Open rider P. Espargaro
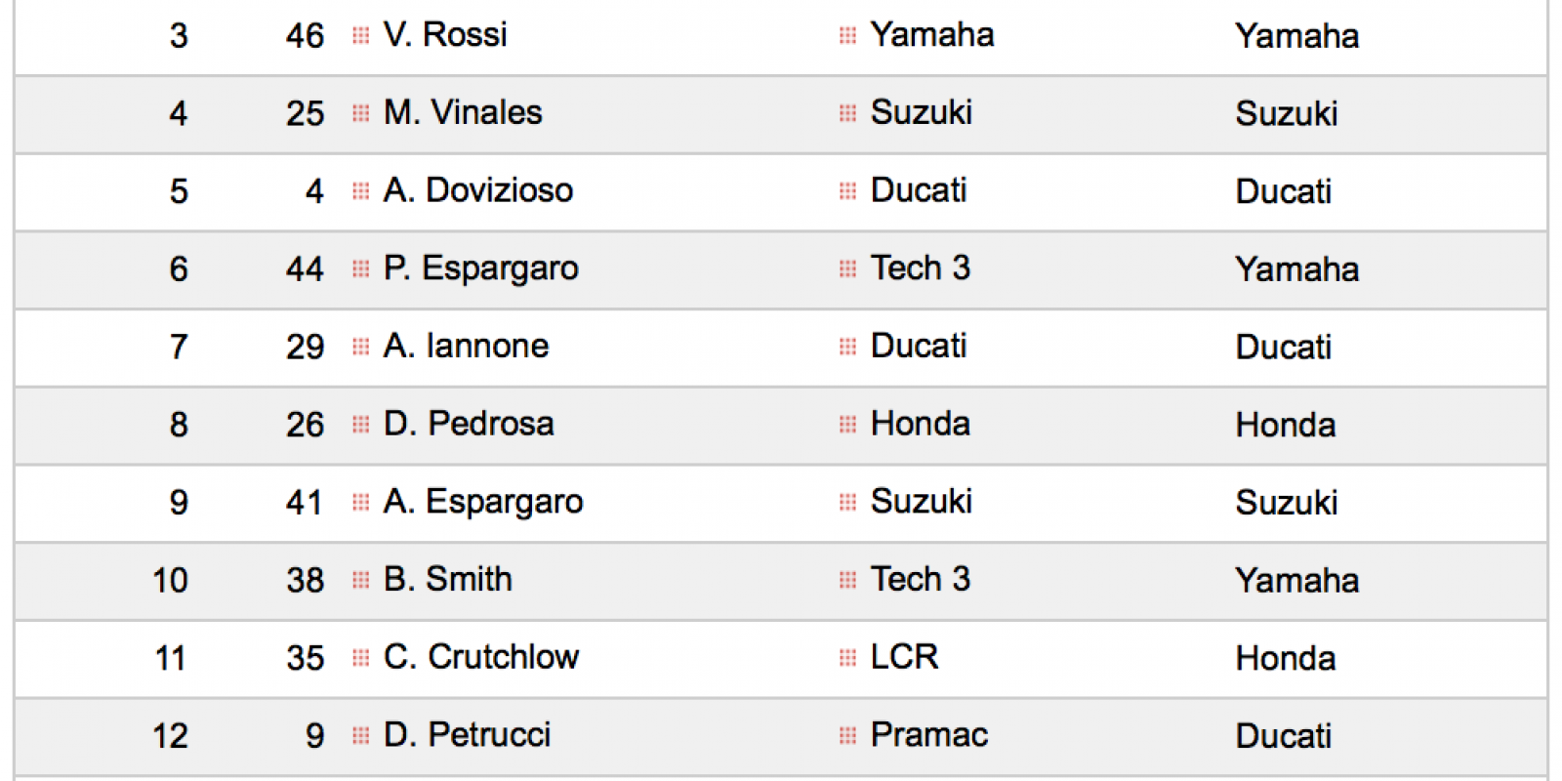Viewport: 1562px width, 781px height. [x=481, y=269]
